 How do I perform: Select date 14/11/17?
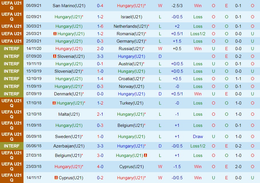point(34,178)
